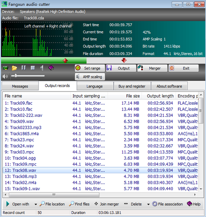Expand the Open with dropdown arrow
206x217 pixels.
pos(36,204)
